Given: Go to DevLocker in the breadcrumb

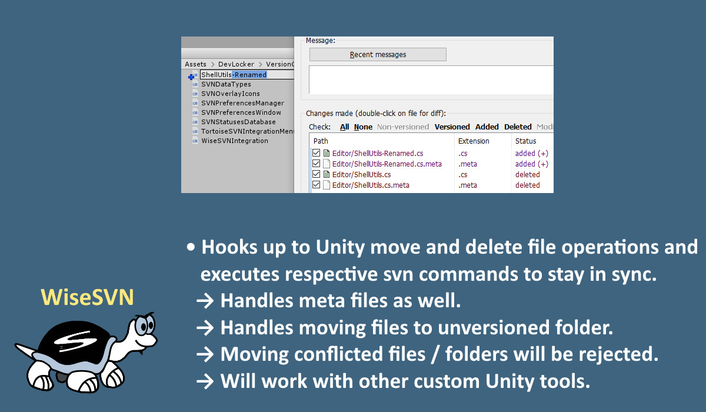Looking at the screenshot, I should coord(237,64).
